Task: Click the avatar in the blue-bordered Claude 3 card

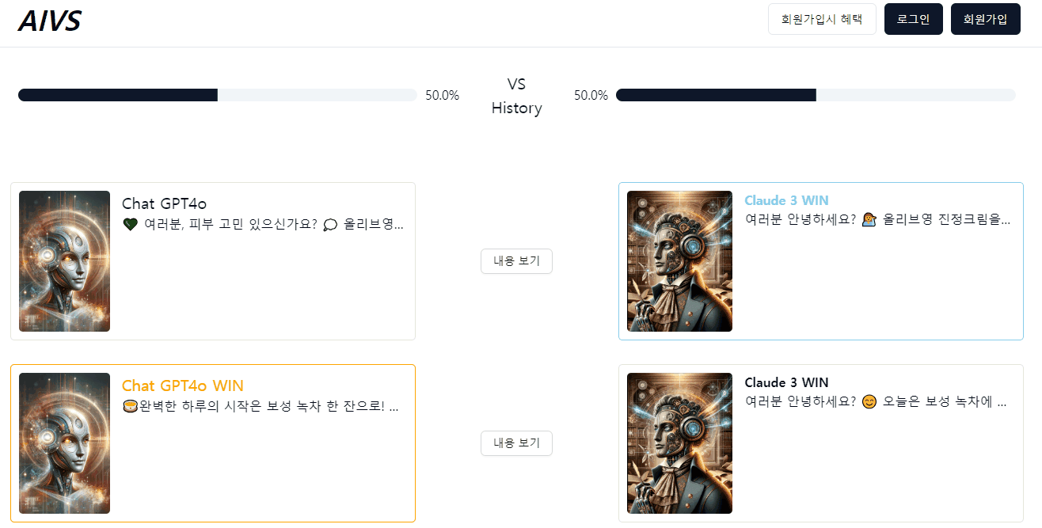Action: [679, 261]
